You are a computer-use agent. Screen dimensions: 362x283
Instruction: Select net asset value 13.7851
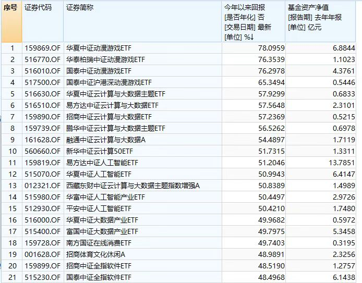342,163
